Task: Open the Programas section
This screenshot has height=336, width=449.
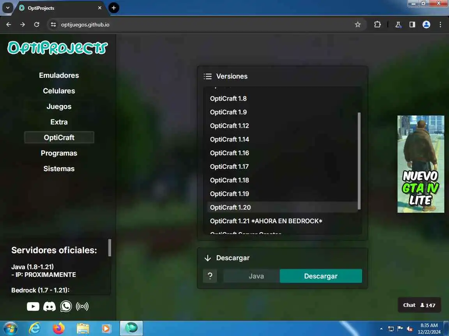Action: [x=59, y=153]
